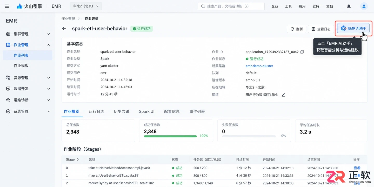Collapse the 作业管理 menu chevron
The image size is (374, 187).
pyautogui.click(x=49, y=45)
